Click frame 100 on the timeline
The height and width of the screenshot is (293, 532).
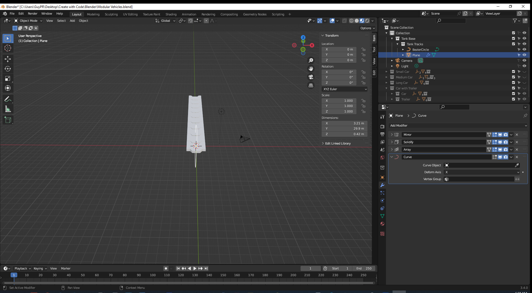tap(153, 275)
